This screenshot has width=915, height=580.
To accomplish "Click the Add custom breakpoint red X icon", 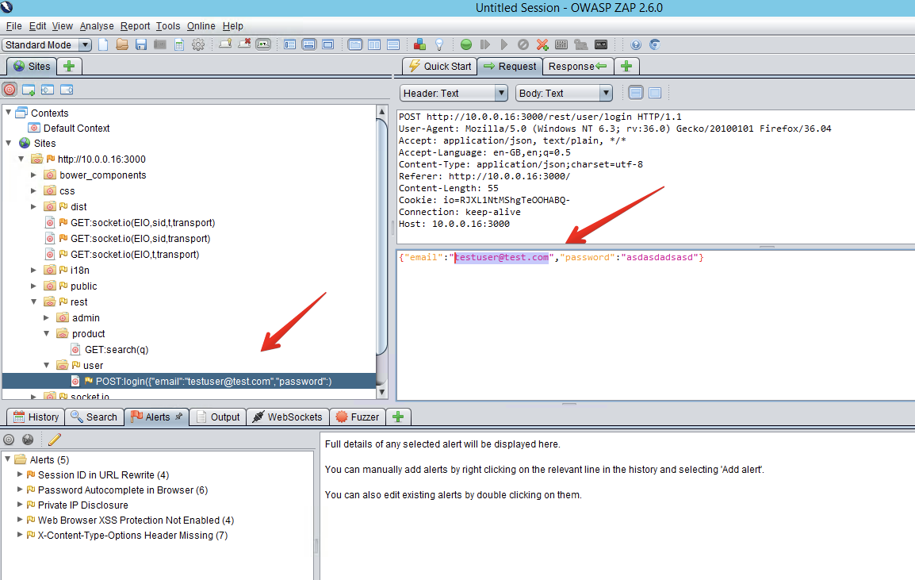I will tap(542, 44).
